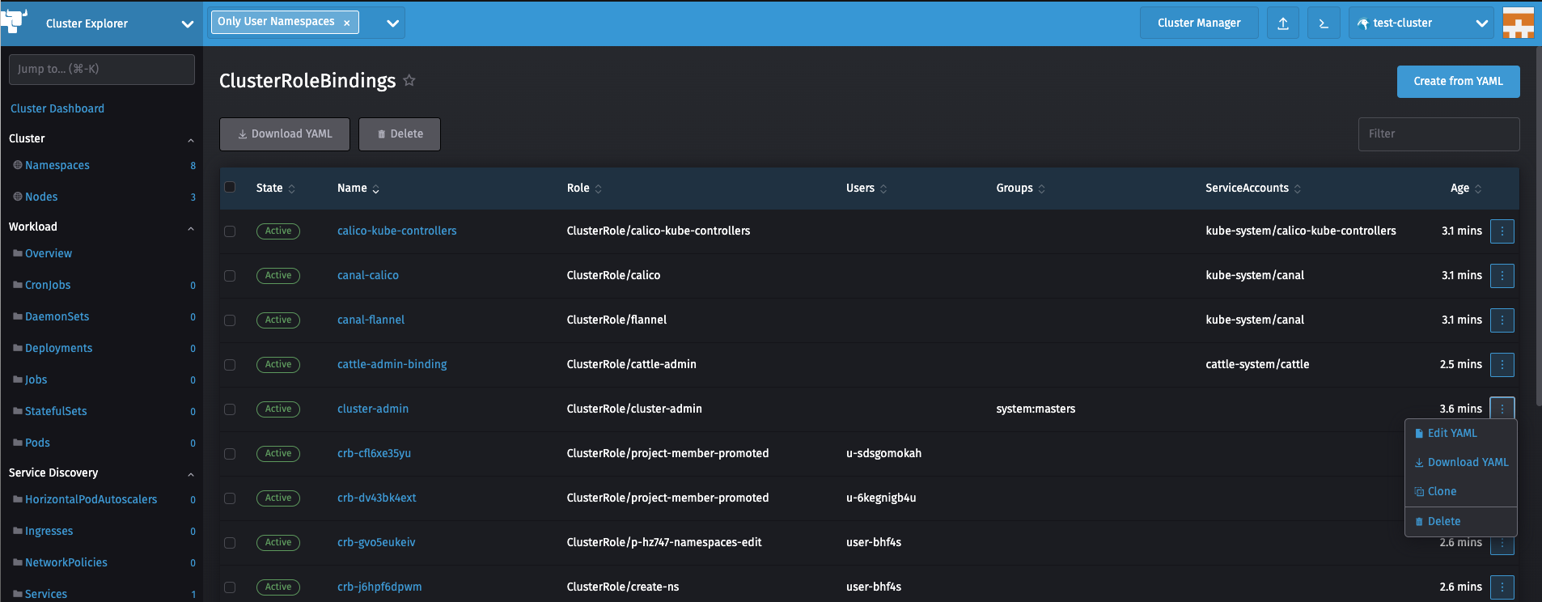Check the canal-calico row checkbox

(x=230, y=276)
